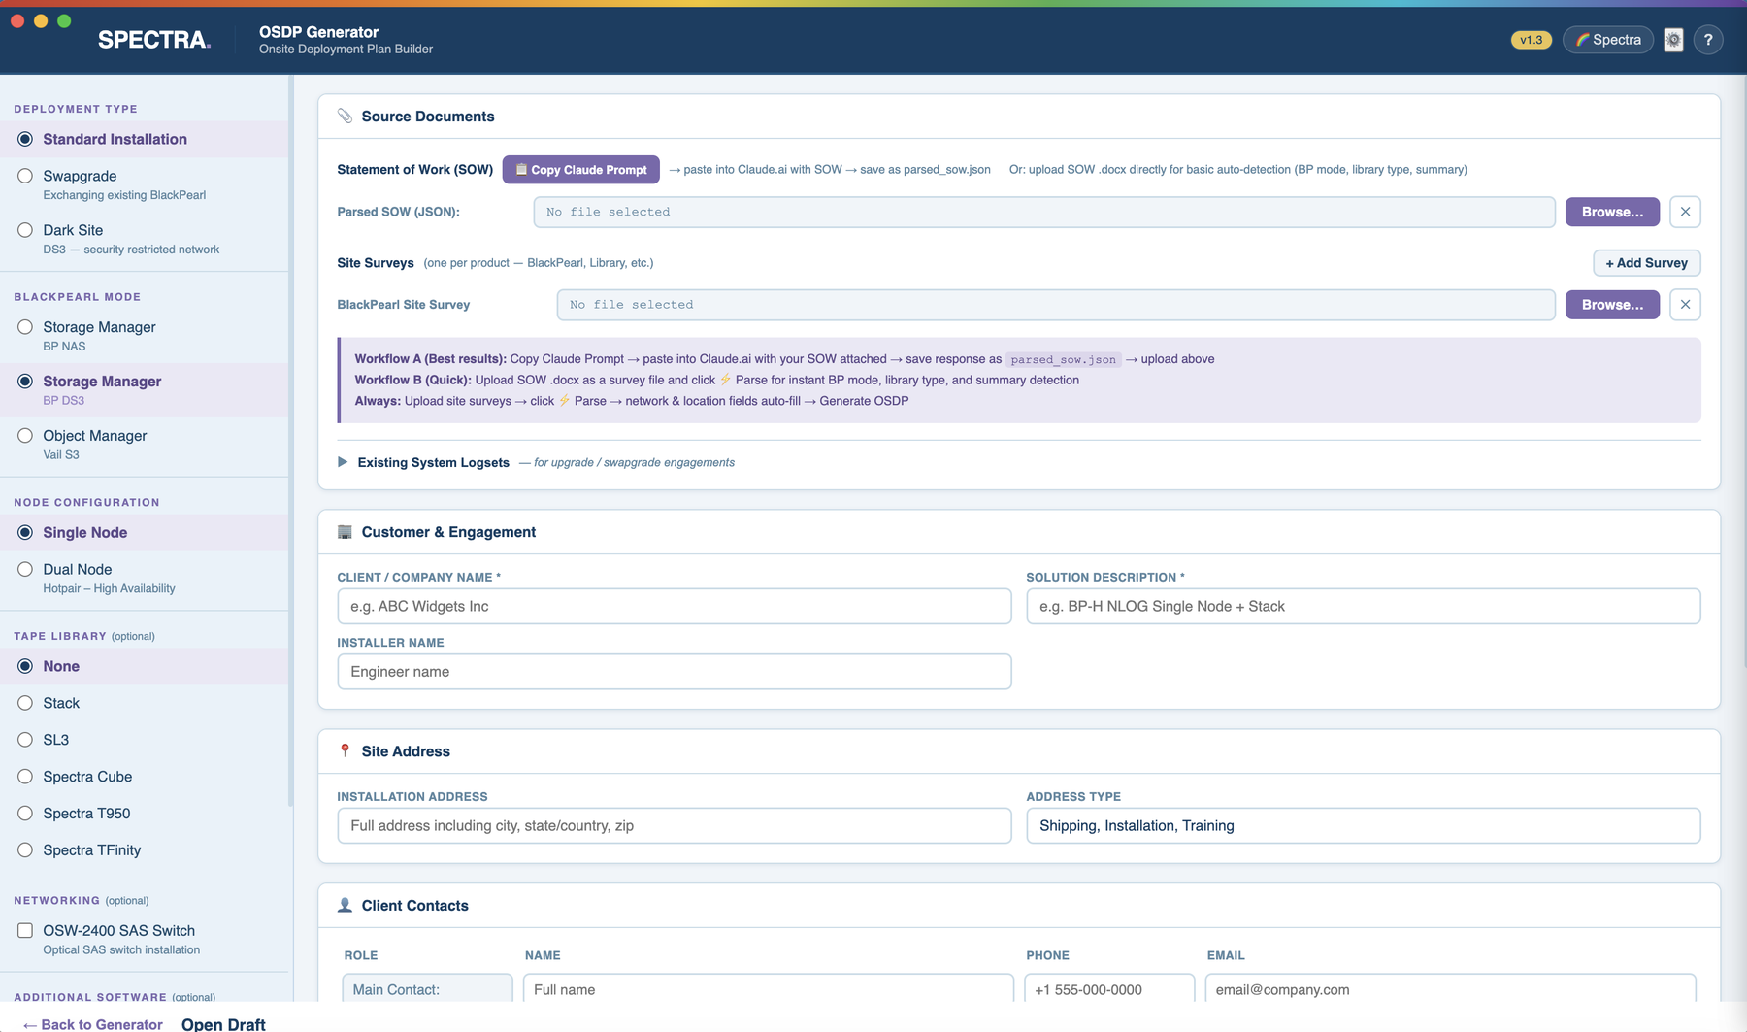Focus the Client / Company Name field
This screenshot has height=1032, width=1747.
[675, 606]
